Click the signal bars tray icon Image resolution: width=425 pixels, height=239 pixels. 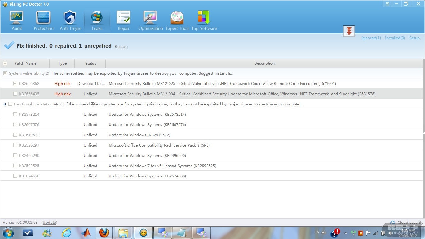pyautogui.click(x=376, y=233)
